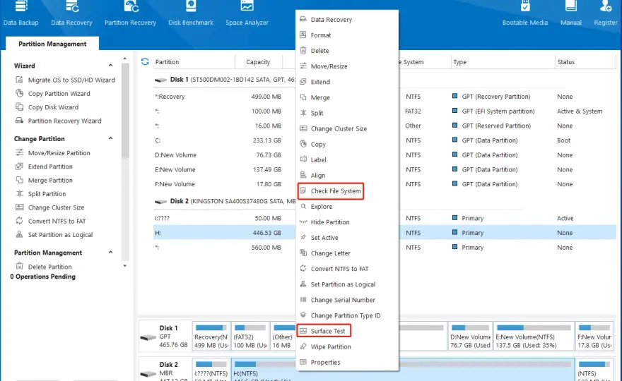Sort by the Type column header
This screenshot has width=622, height=381.
(x=503, y=62)
